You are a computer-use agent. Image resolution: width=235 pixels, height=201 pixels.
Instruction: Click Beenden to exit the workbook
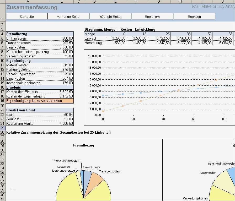(x=194, y=16)
